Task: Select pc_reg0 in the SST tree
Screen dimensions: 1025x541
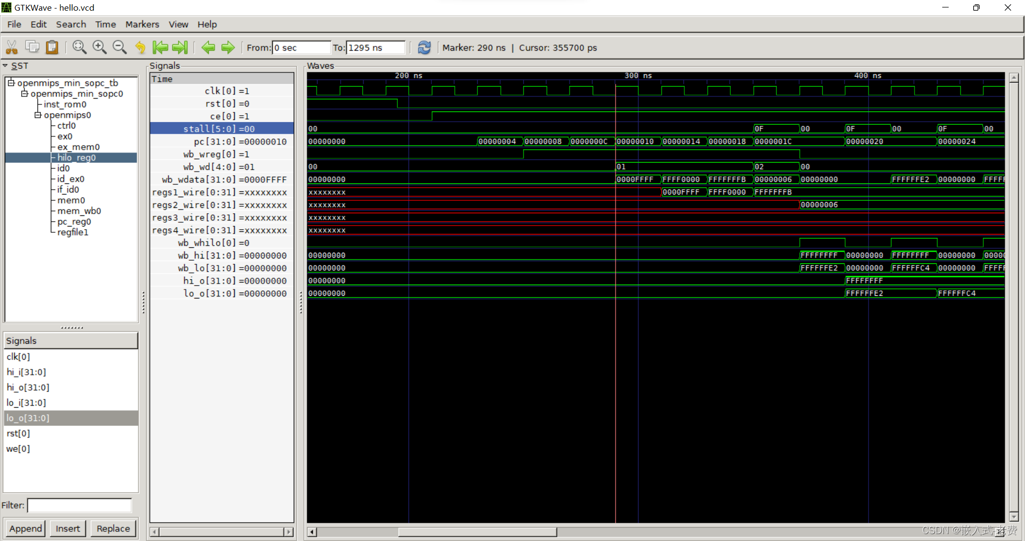Action: click(74, 221)
